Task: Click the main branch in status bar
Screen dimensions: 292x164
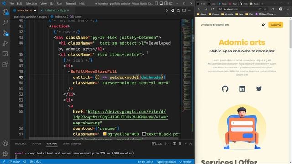Action: click(x=15, y=162)
